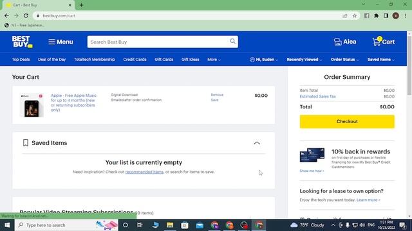Expand the Hi, Suden account dropdown

[x=264, y=60]
